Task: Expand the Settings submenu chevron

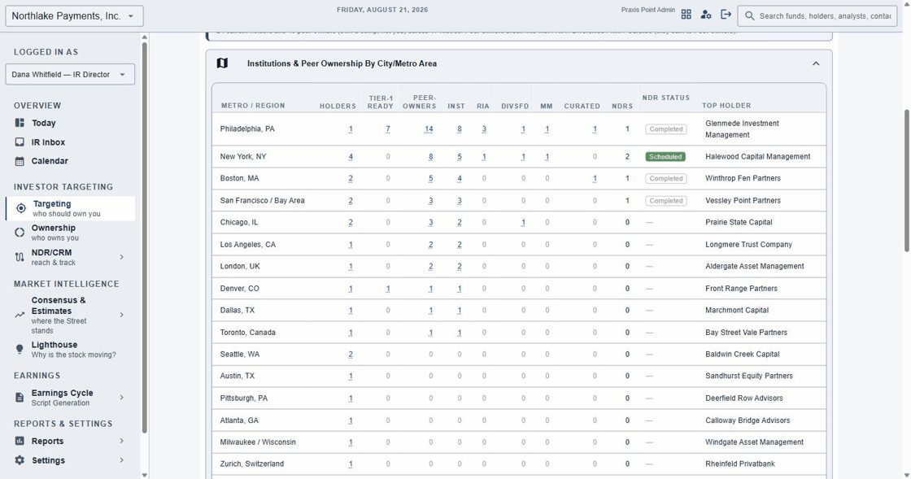Action: tap(121, 460)
